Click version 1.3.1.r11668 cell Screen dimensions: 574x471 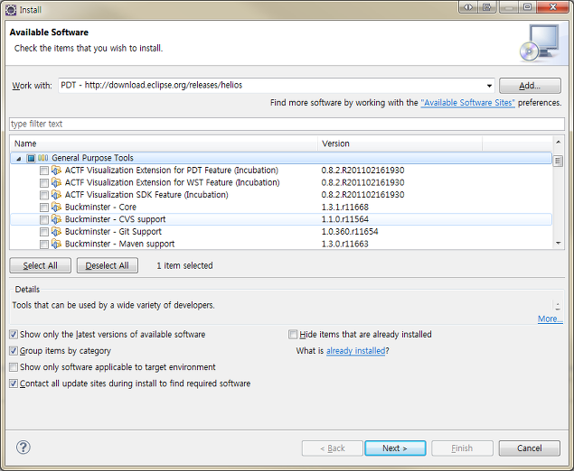(344, 208)
